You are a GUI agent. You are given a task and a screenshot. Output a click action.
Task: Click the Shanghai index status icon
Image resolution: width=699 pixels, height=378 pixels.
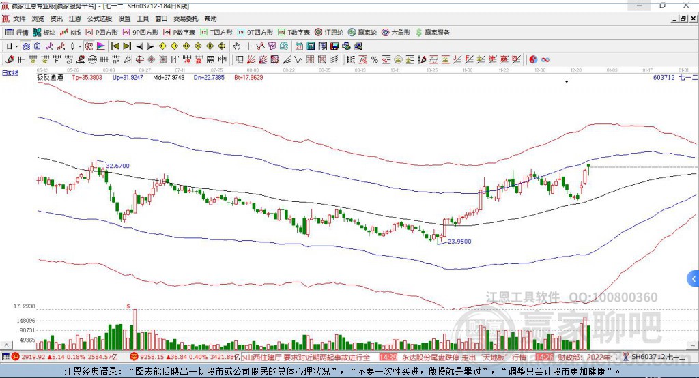pos(16,357)
